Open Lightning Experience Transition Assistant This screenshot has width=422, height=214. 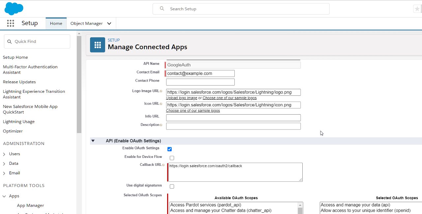click(34, 94)
